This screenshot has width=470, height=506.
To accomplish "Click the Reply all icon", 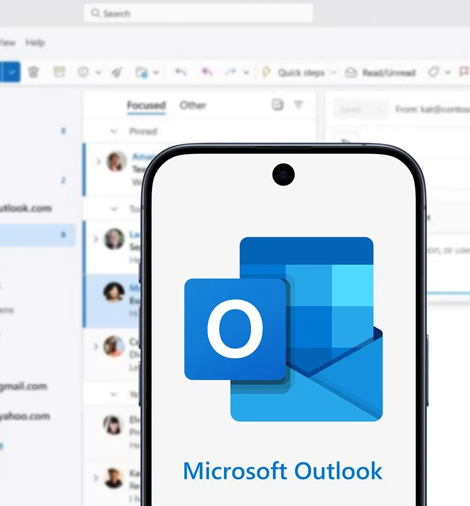I will 207,71.
